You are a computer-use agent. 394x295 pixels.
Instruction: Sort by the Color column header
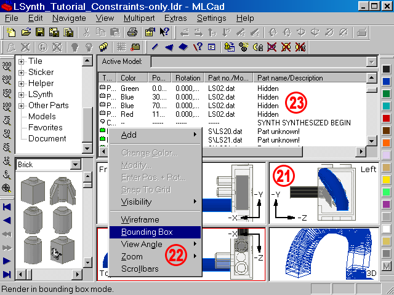(132, 78)
